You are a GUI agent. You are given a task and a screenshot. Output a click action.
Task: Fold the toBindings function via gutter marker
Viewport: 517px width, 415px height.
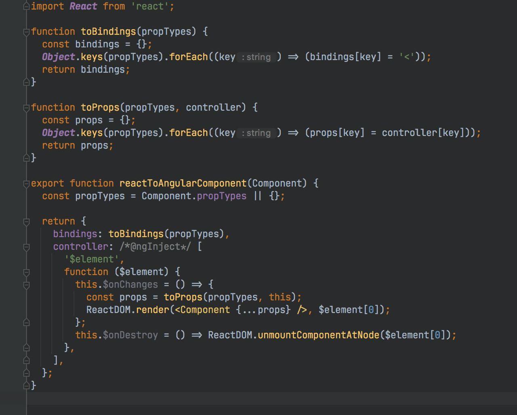tap(26, 31)
